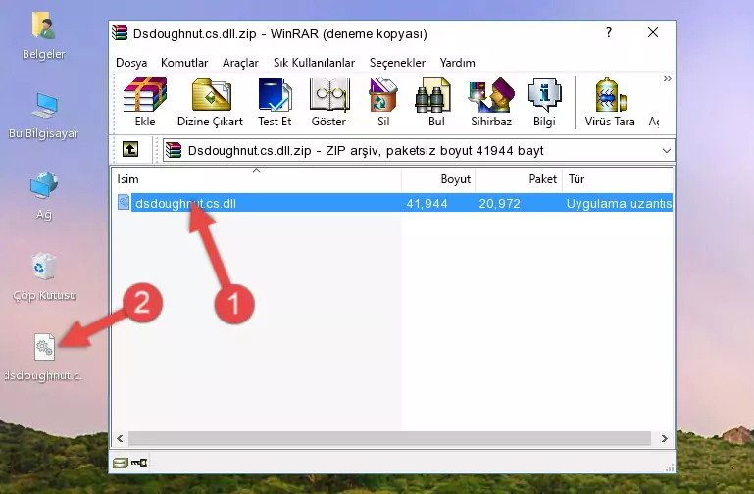This screenshot has height=494, width=754.
Task: Sort files by Boyut column
Action: 438,179
